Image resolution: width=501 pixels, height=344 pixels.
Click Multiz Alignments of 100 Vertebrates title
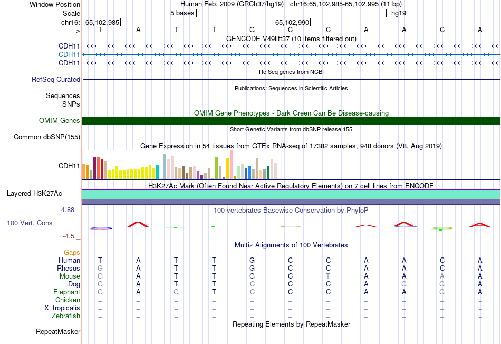pos(291,245)
